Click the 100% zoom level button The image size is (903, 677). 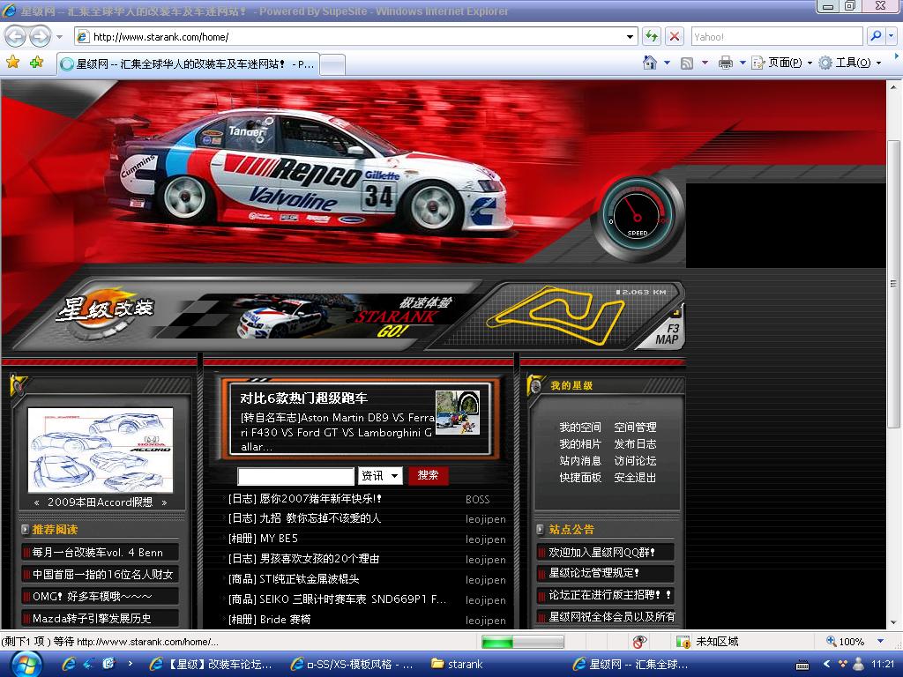(846, 642)
